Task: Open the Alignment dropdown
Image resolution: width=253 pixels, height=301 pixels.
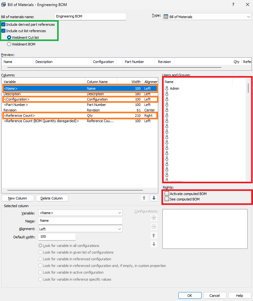Action: pyautogui.click(x=119, y=229)
